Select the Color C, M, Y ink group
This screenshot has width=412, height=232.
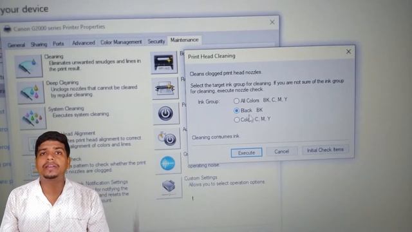[x=236, y=120]
